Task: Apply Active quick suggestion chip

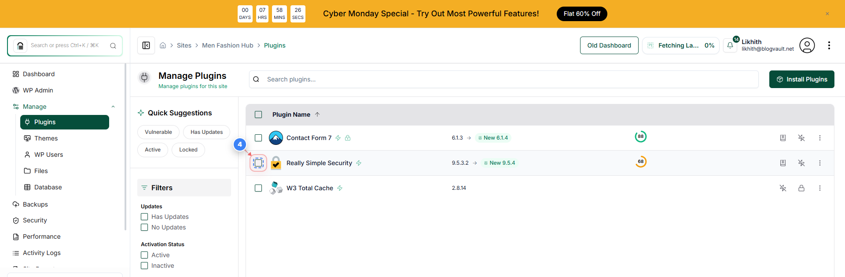Action: click(153, 150)
